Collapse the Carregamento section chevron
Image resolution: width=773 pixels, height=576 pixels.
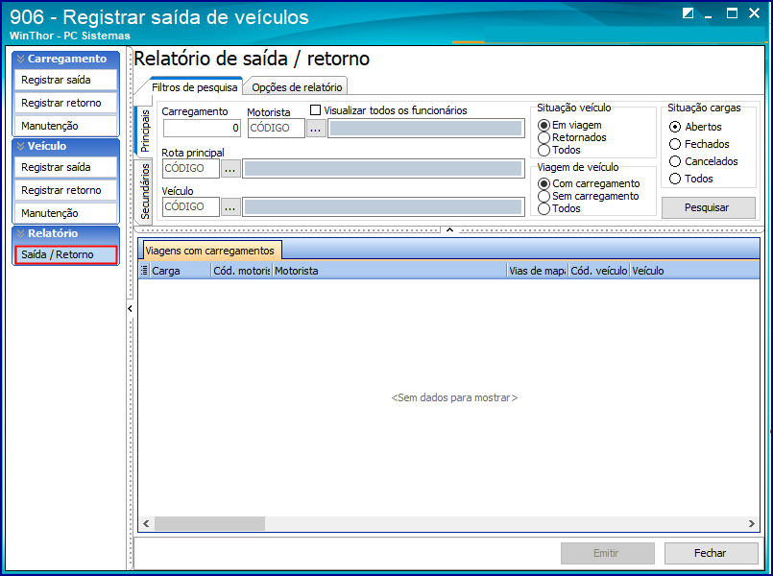click(x=21, y=60)
